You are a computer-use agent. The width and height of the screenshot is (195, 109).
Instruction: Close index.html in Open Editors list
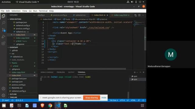pyautogui.click(x=11, y=35)
